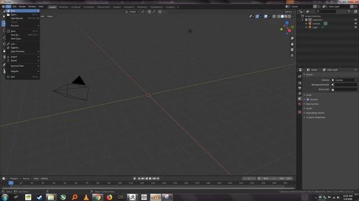Toggle show gizmo button in viewport header
Image resolution: width=359 pixels, height=201 pixels.
(257, 16)
